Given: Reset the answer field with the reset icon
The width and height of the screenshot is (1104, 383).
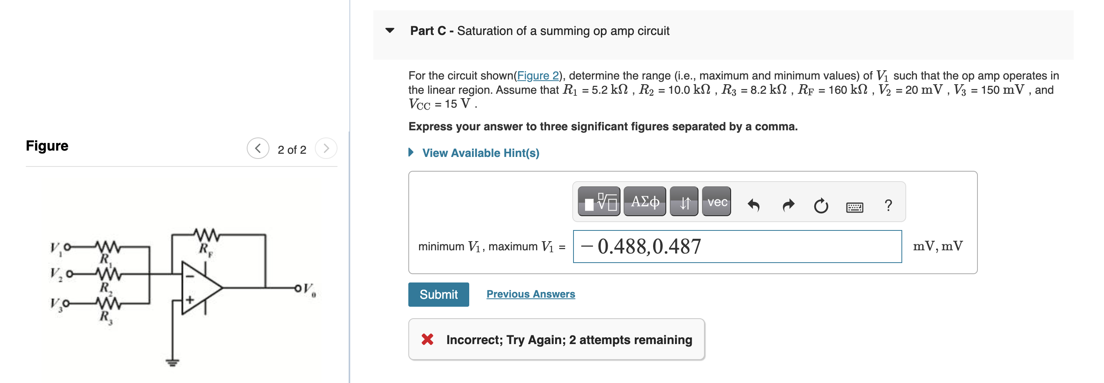Looking at the screenshot, I should tap(821, 205).
